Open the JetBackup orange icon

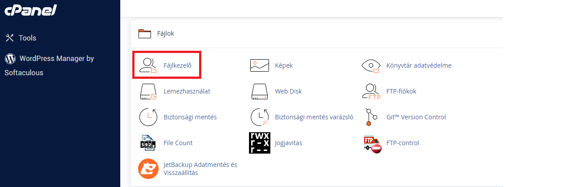(x=148, y=169)
